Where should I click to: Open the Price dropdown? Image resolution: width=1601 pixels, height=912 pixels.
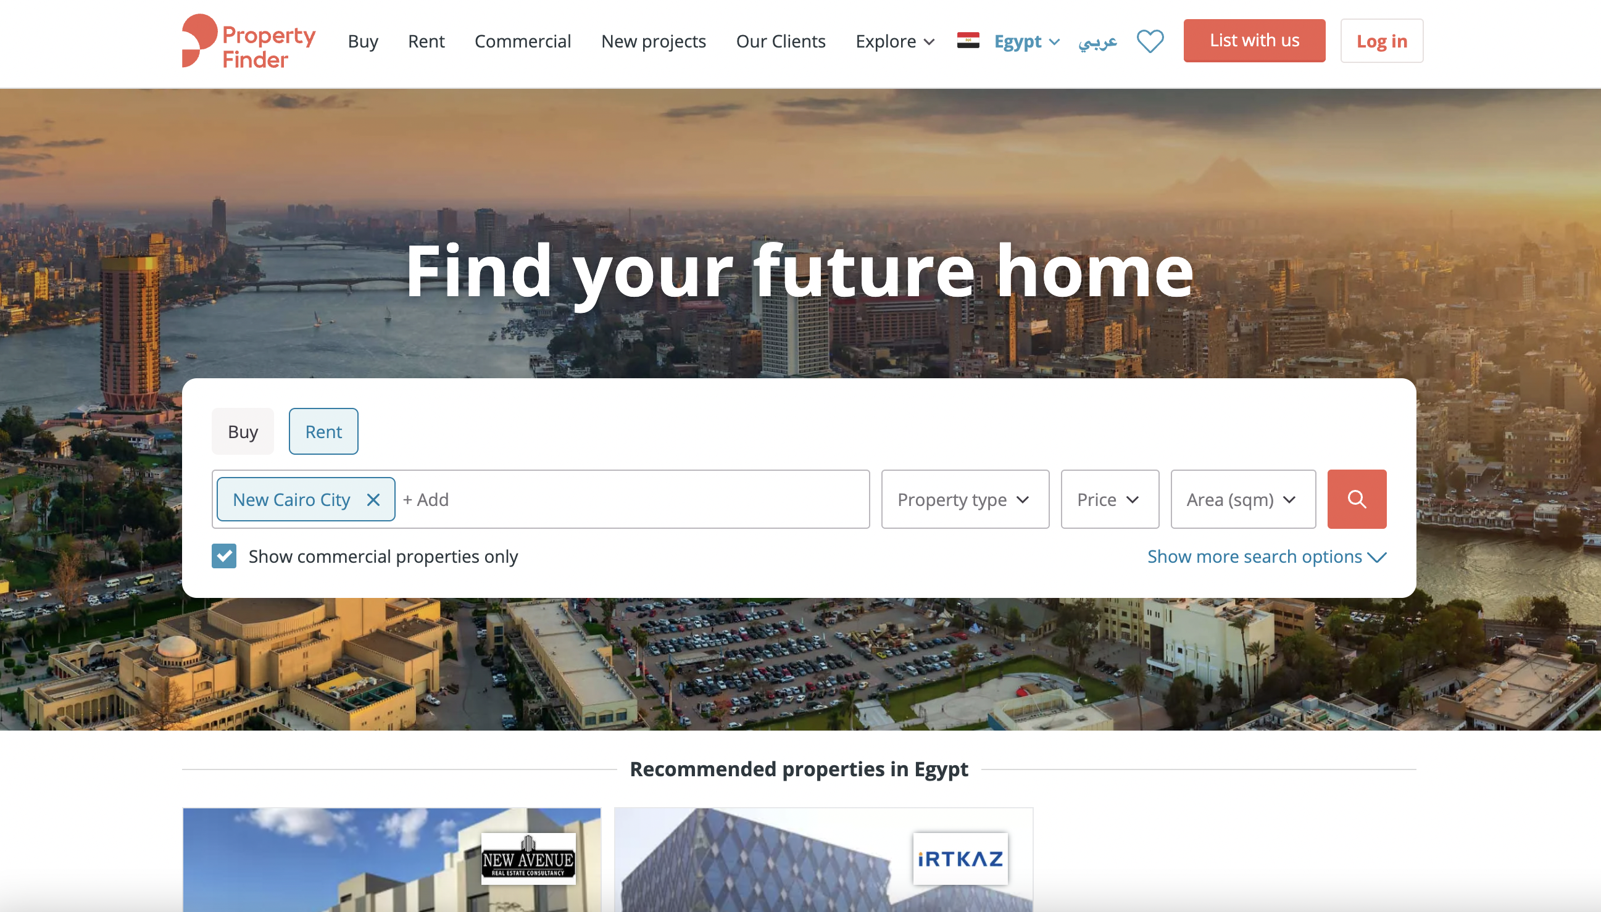point(1110,499)
